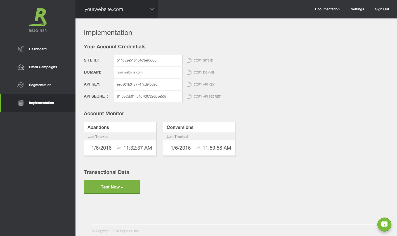Open the Documentation link

(327, 9)
